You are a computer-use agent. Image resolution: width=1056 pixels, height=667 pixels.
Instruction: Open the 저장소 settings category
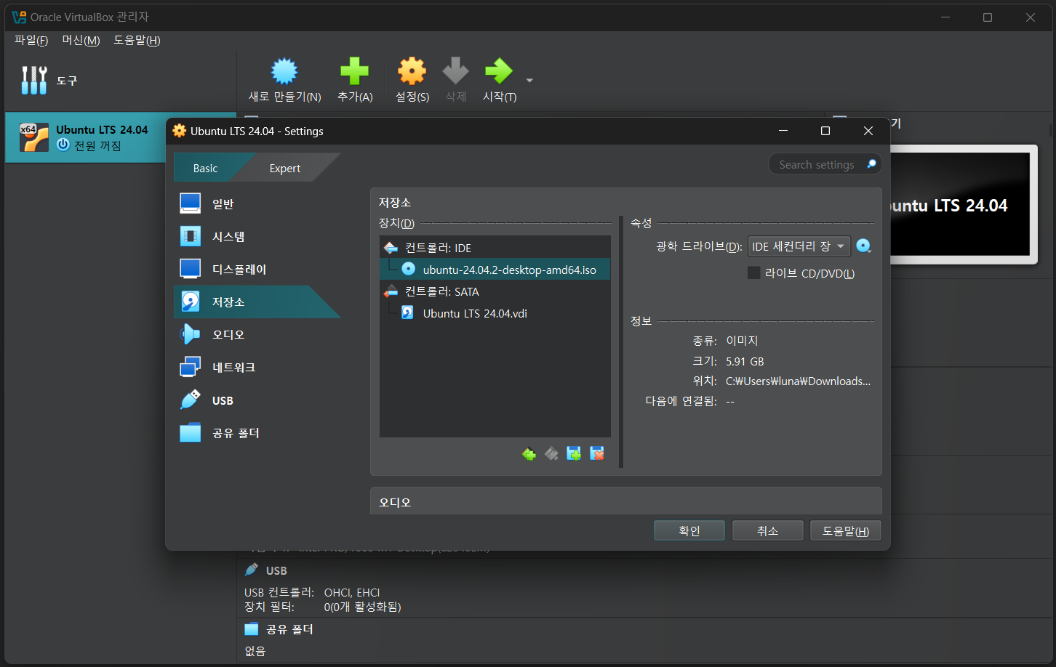pyautogui.click(x=257, y=302)
